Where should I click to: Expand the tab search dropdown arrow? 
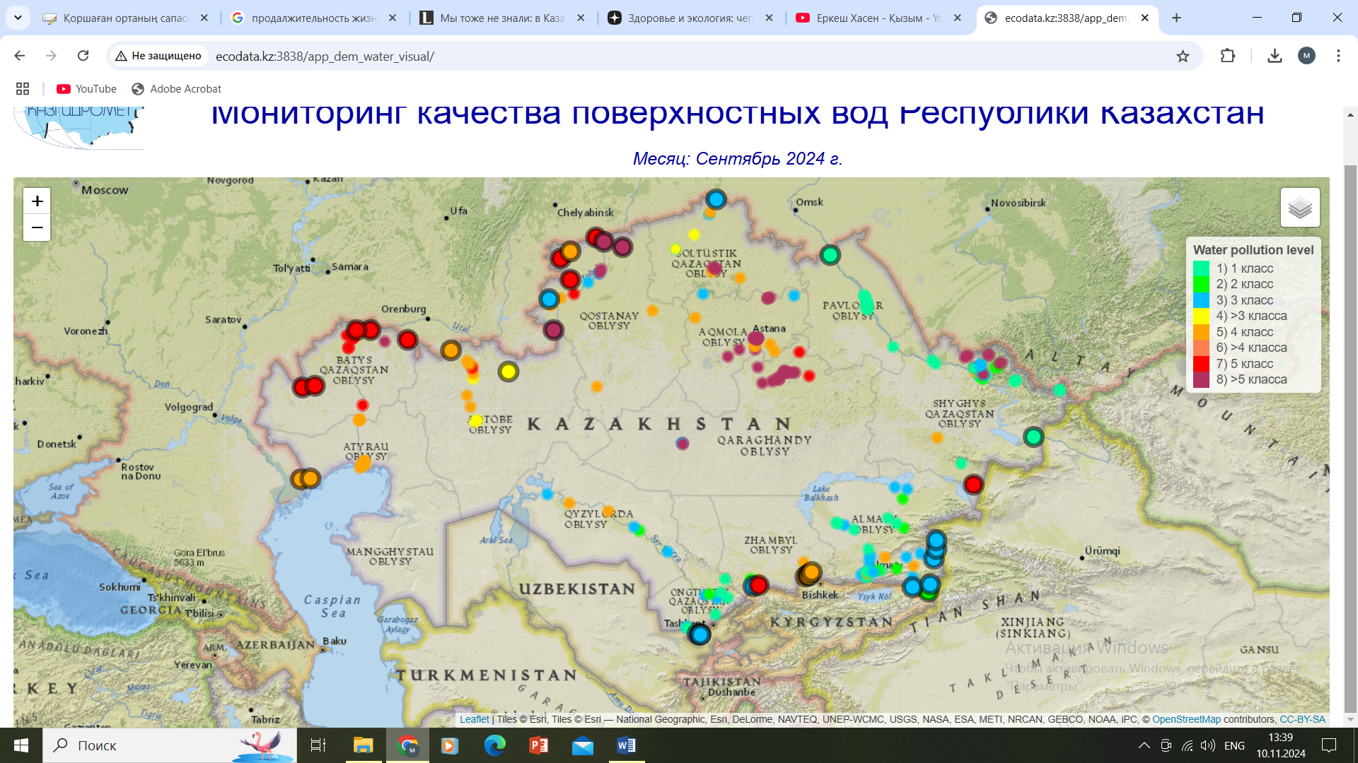click(x=18, y=18)
